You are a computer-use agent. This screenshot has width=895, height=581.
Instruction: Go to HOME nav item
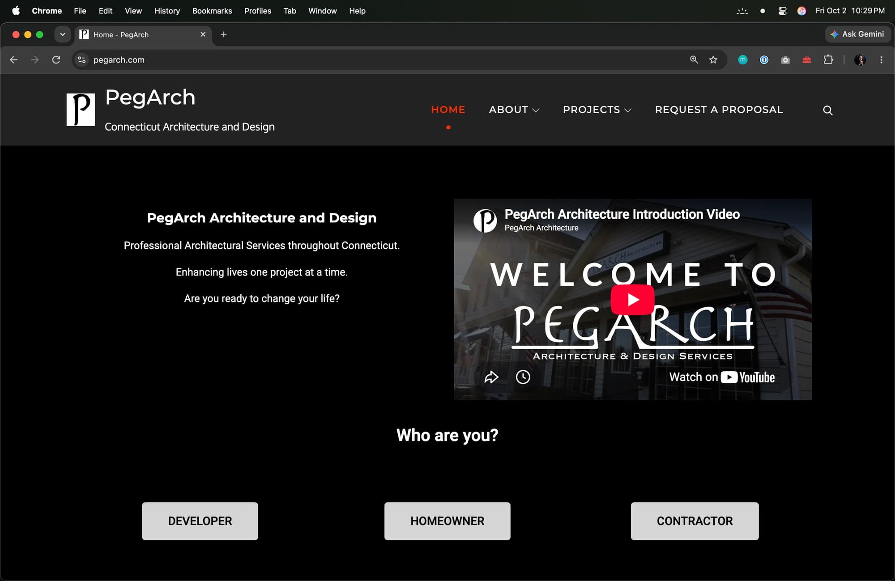[448, 110]
